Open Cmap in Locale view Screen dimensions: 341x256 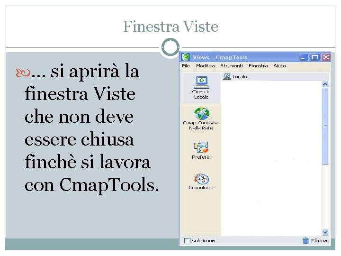click(x=201, y=88)
